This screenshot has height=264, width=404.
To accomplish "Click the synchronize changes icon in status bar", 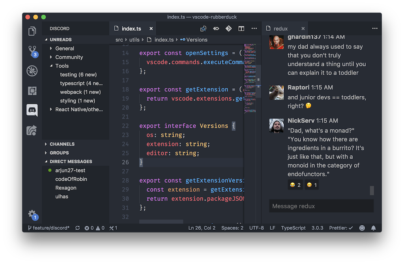I will [x=77, y=228].
